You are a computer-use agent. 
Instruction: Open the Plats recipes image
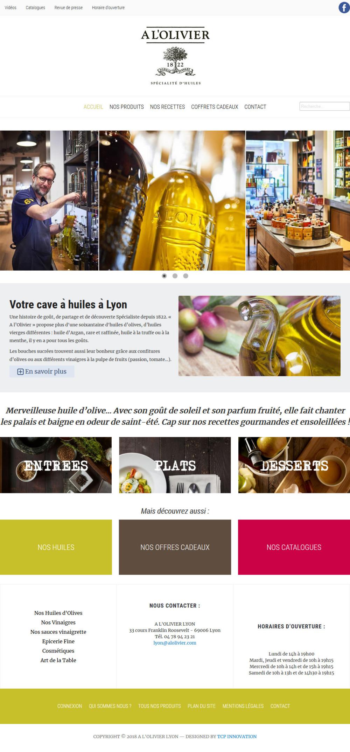tap(175, 465)
